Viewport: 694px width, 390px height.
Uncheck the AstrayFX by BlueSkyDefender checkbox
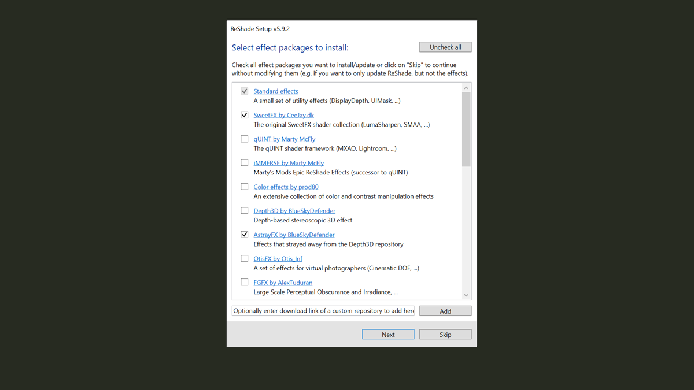[245, 235]
